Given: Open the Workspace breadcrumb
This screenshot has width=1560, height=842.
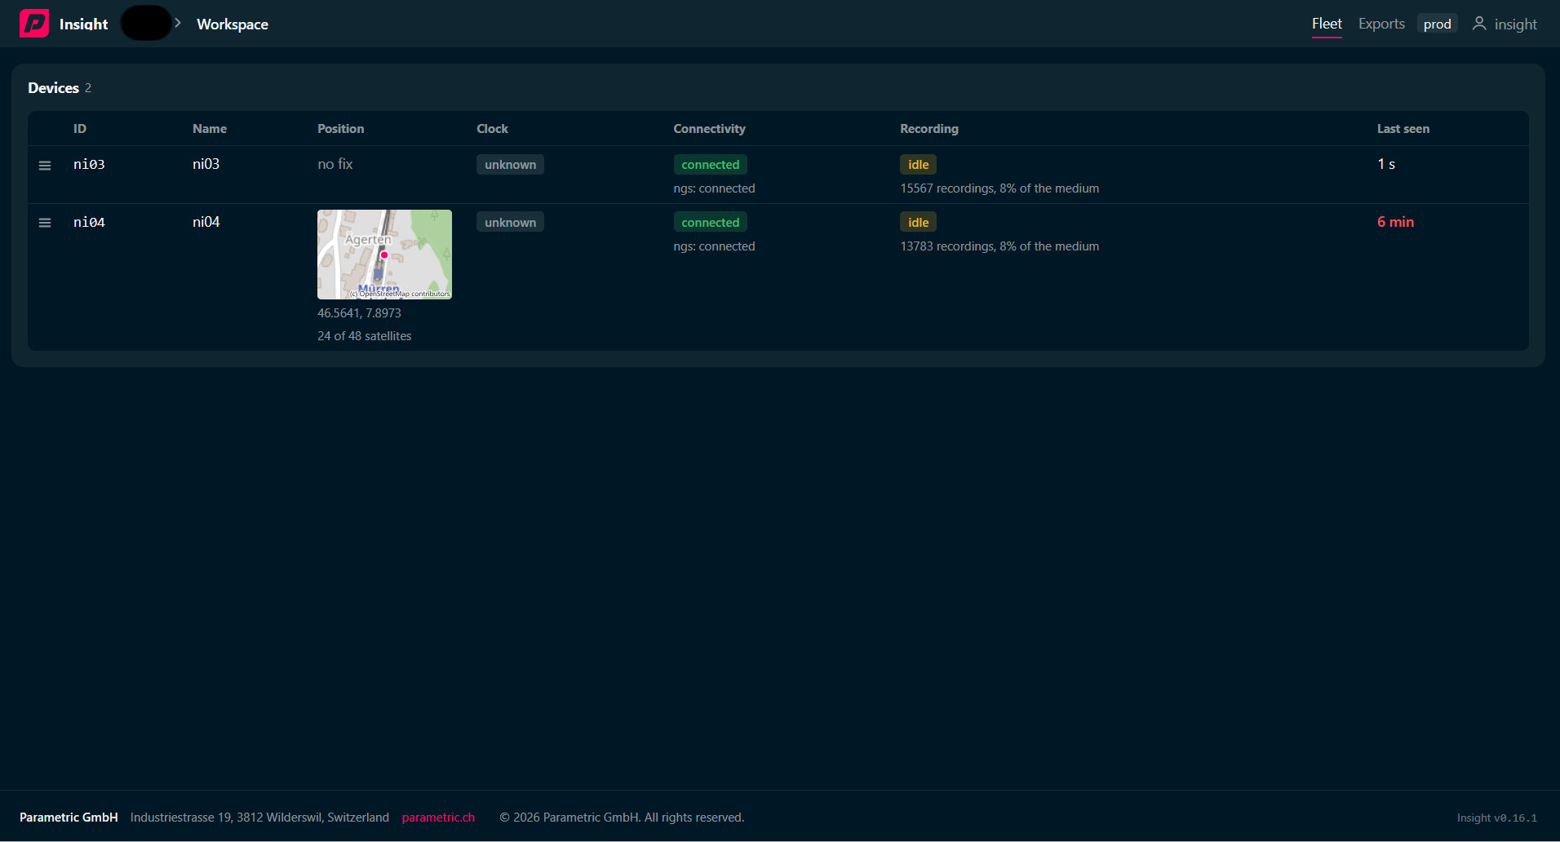Looking at the screenshot, I should point(233,24).
